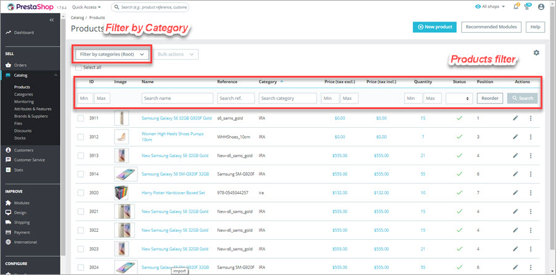Click Quantity Max filter field
This screenshot has height=275, width=556.
click(x=433, y=98)
